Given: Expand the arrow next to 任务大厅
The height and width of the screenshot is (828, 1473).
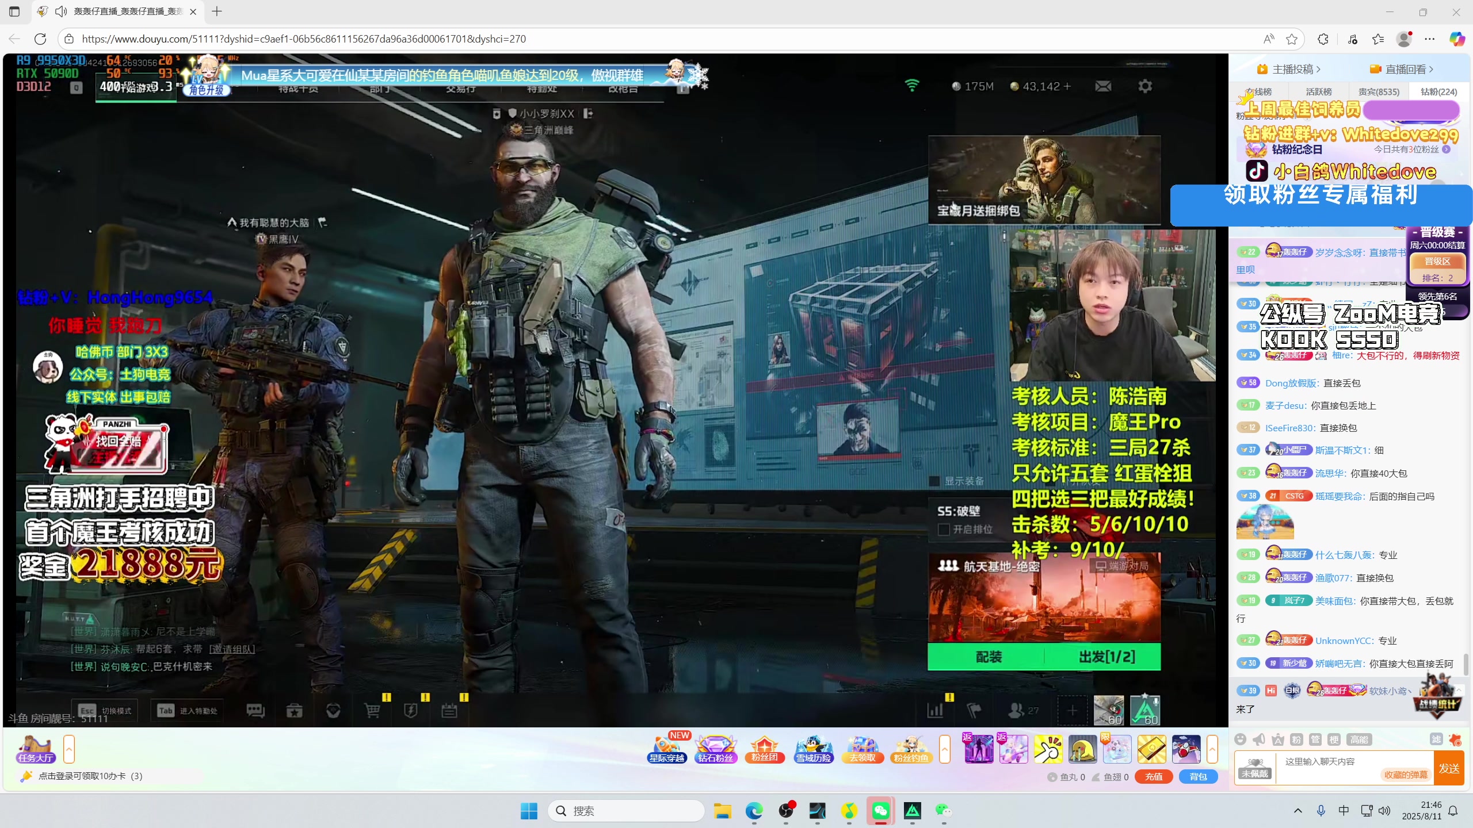Looking at the screenshot, I should (x=69, y=749).
